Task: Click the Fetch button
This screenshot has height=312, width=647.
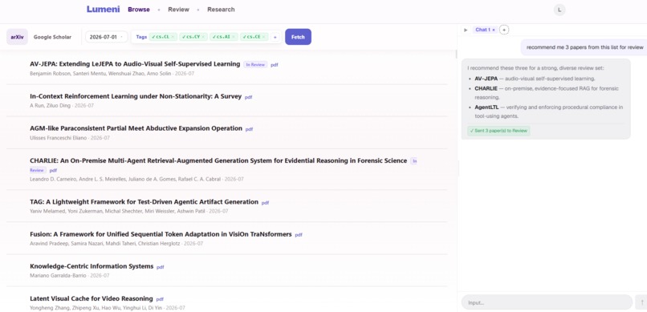Action: [x=298, y=37]
